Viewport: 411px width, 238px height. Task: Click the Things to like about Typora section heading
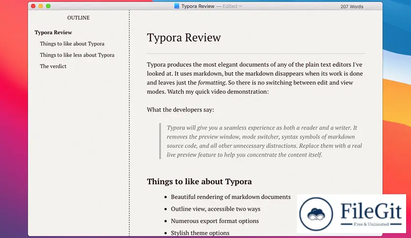199,181
